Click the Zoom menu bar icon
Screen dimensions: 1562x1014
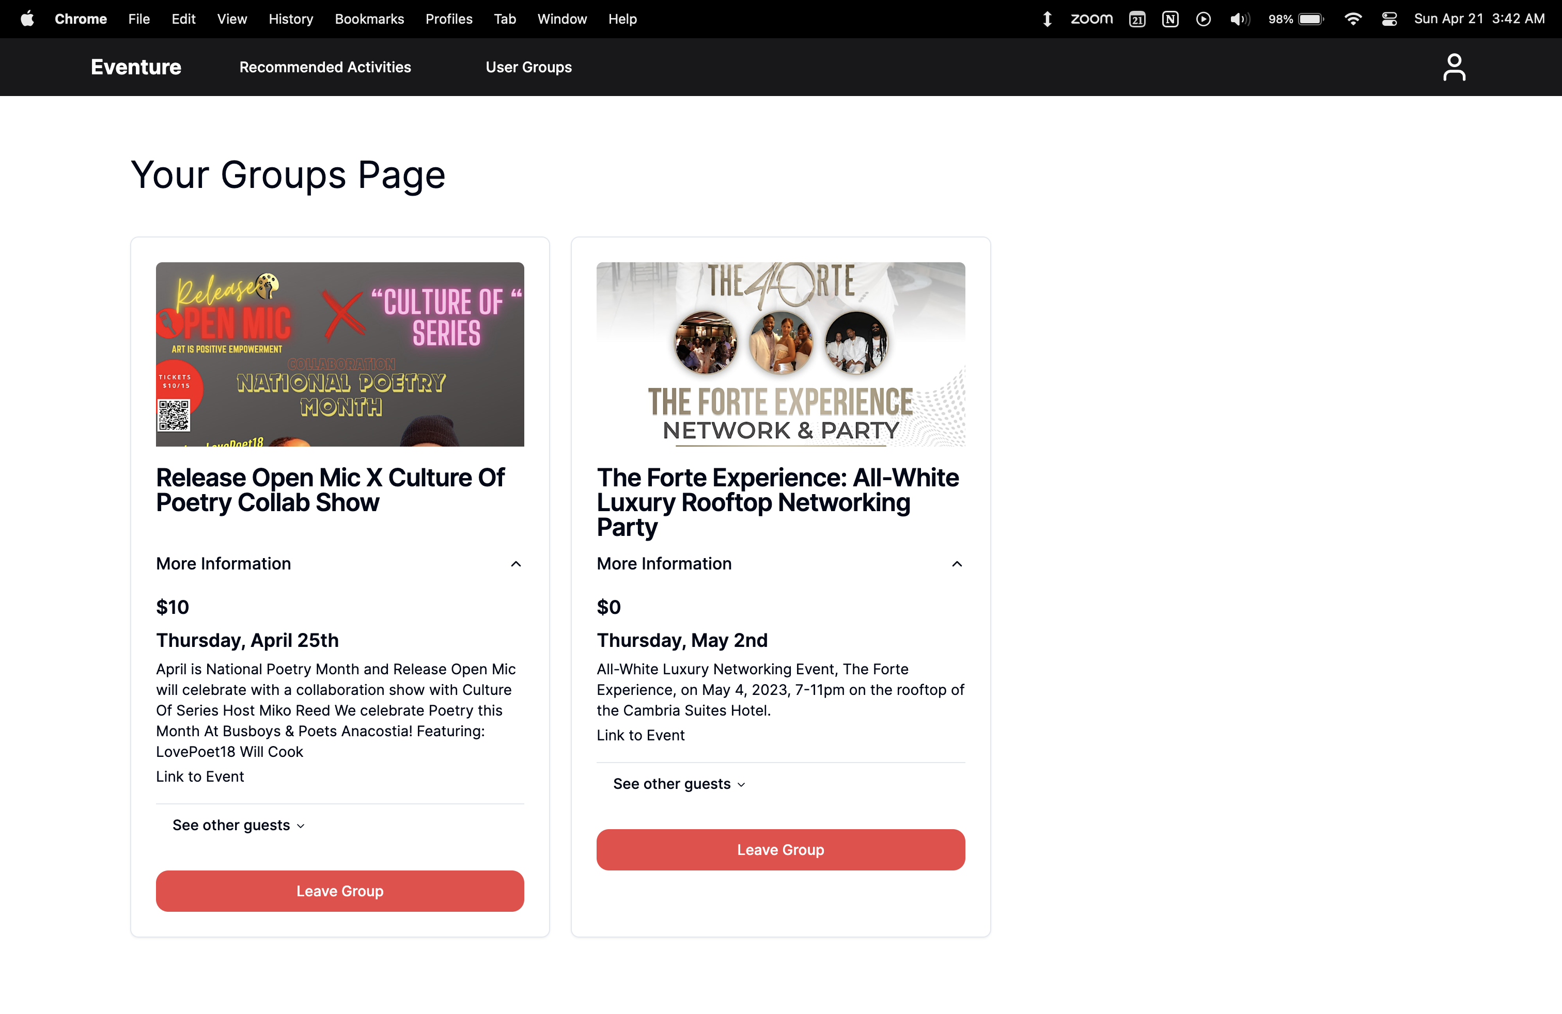click(x=1091, y=19)
